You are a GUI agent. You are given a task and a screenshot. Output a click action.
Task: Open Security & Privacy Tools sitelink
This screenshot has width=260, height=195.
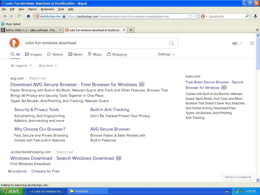click(x=37, y=110)
